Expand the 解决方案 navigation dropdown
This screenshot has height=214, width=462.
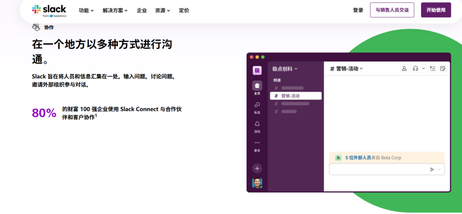[x=115, y=10]
